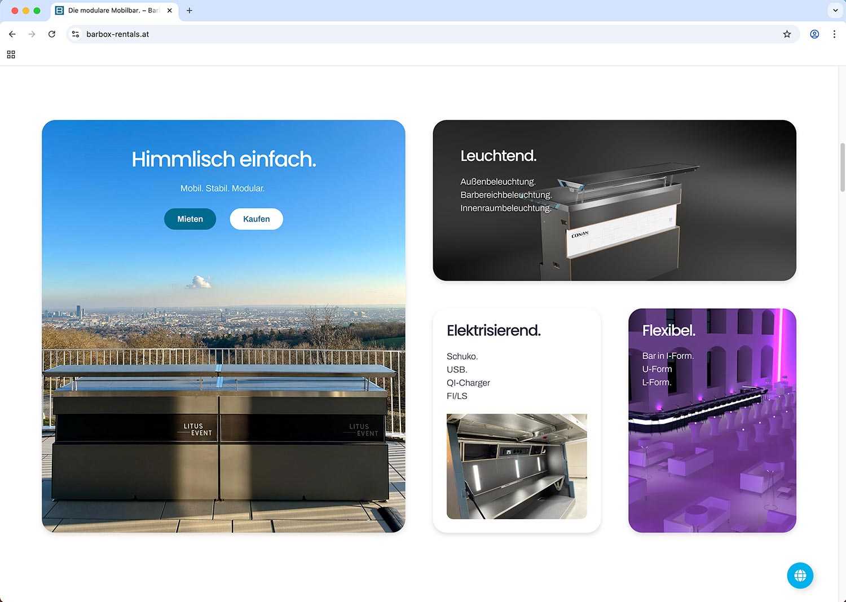Click the USB. text line
Image resolution: width=846 pixels, height=602 pixels.
(457, 370)
